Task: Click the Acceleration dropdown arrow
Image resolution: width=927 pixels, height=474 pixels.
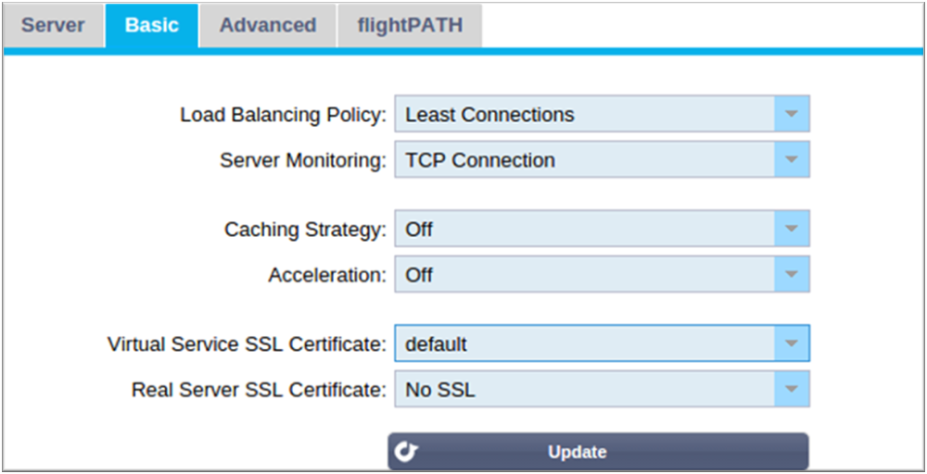Action: [x=791, y=275]
